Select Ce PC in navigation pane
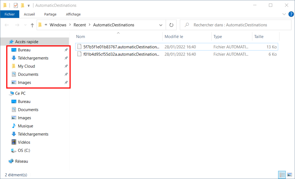This screenshot has height=179, width=295. [20, 93]
